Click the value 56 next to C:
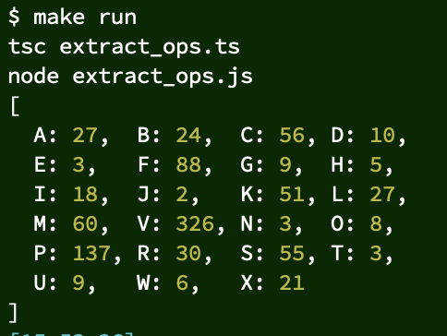447x336 pixels. pyautogui.click(x=292, y=135)
